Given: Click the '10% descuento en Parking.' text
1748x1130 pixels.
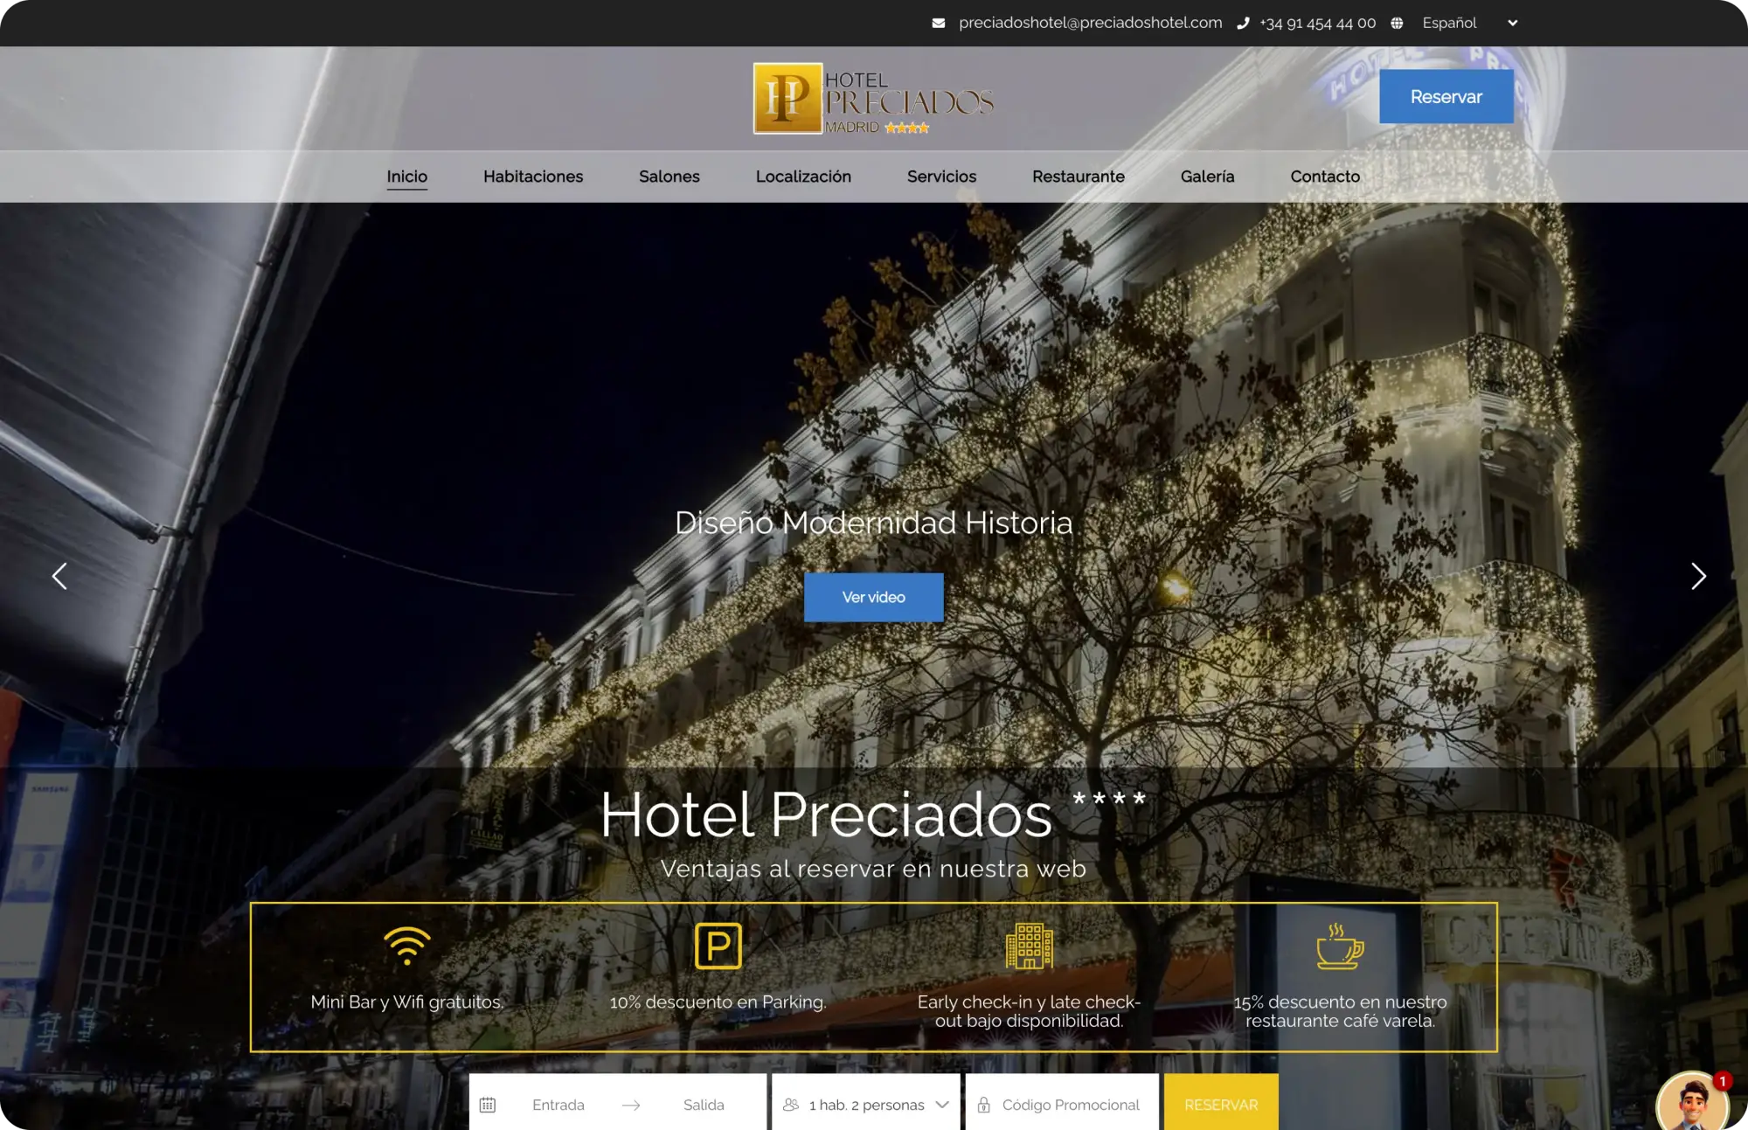Looking at the screenshot, I should (718, 1002).
